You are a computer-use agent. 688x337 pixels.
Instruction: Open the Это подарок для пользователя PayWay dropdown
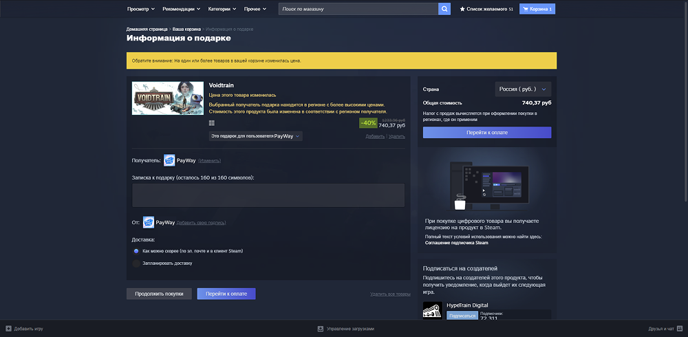[x=256, y=136]
